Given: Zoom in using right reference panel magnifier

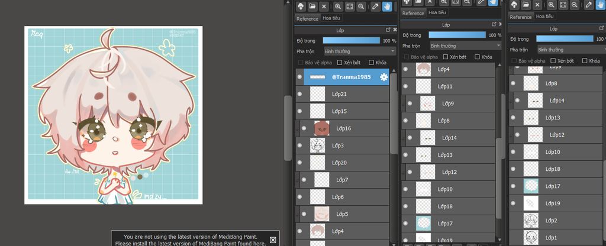Looking at the screenshot, I should [552, 5].
